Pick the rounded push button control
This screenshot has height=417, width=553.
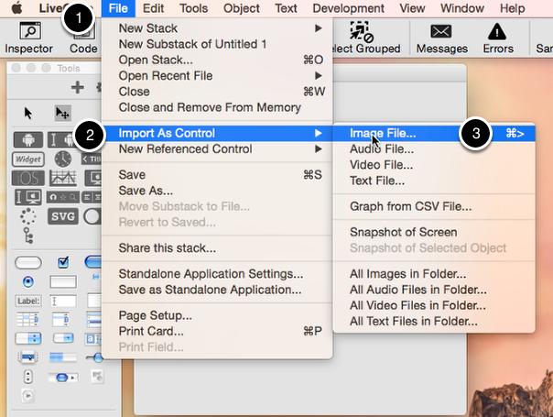[x=28, y=263]
